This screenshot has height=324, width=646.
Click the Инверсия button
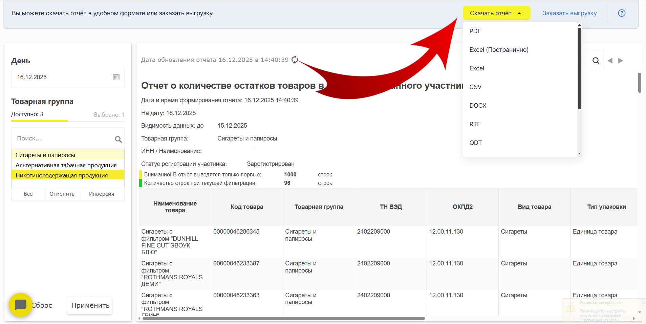[102, 194]
